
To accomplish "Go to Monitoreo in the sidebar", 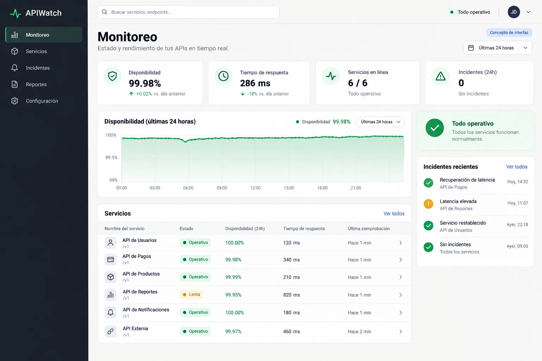I will click(44, 35).
